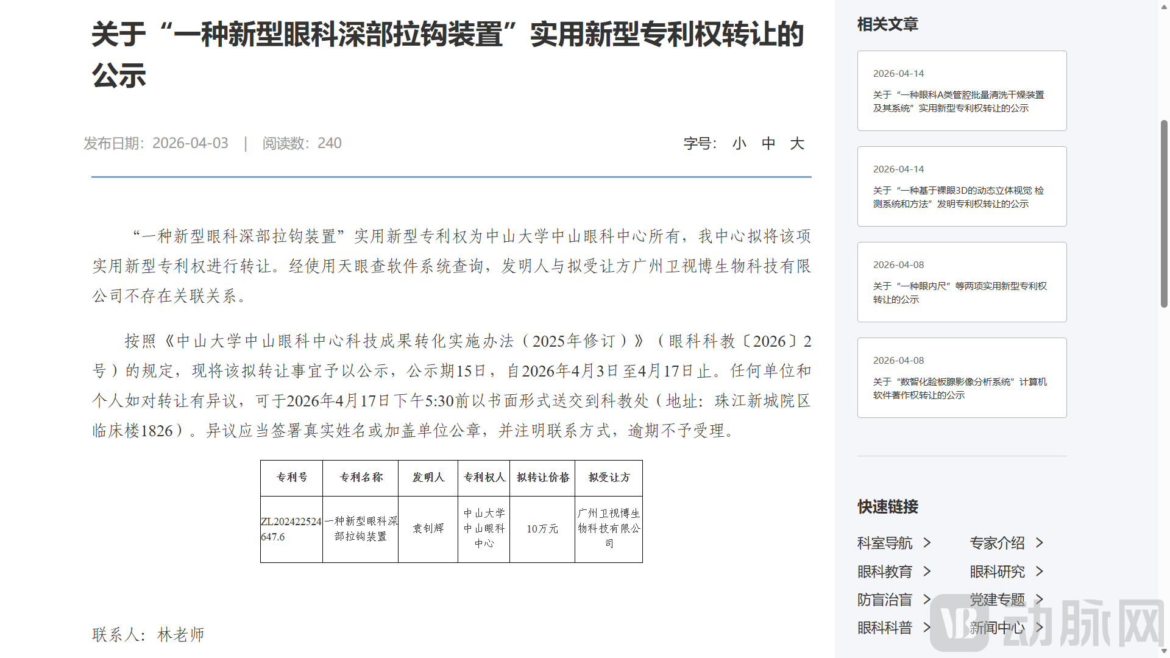Click the 专利名称 table header

[361, 478]
